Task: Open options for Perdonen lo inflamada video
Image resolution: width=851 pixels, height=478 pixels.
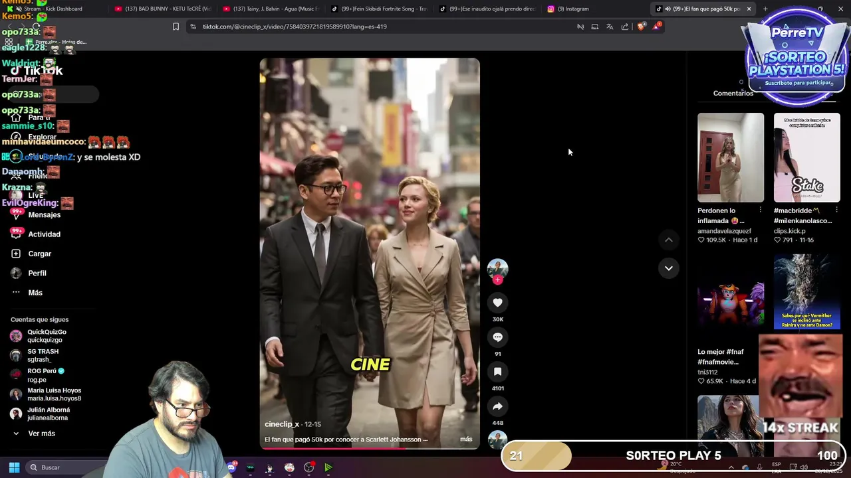Action: pos(760,210)
